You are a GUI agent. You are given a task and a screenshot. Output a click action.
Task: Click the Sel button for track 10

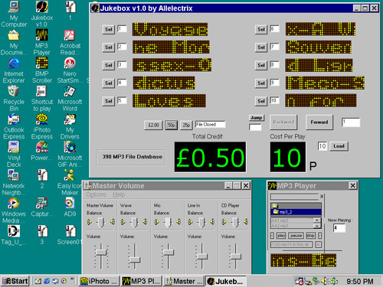pyautogui.click(x=261, y=101)
